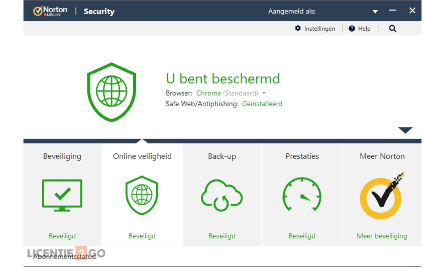Open the default browser dropdown arrow

pyautogui.click(x=264, y=93)
